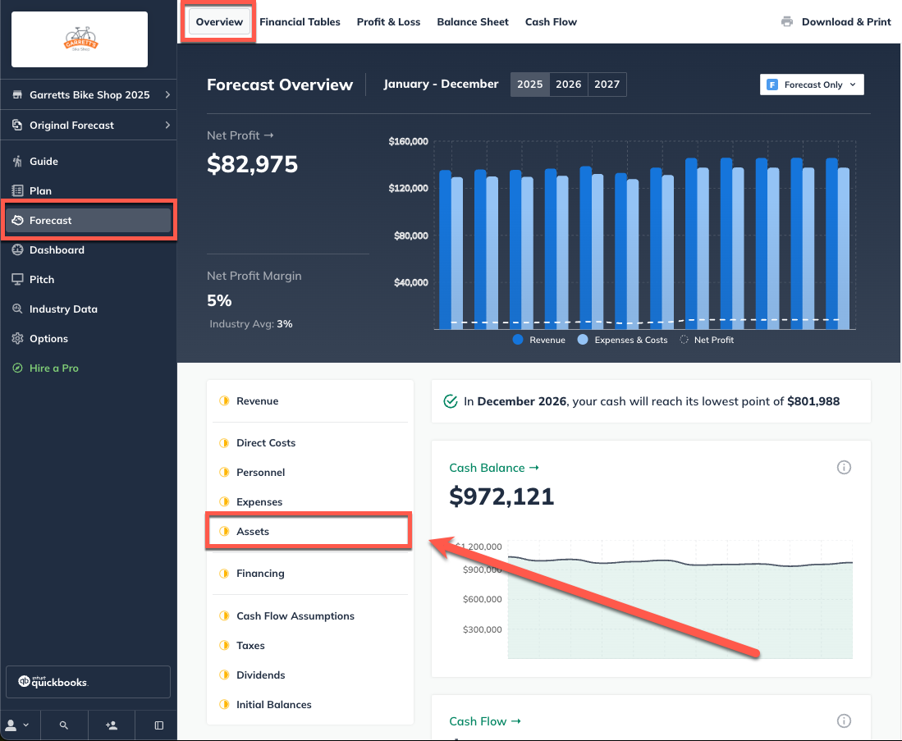Screen dimensions: 902x741
Task: Open the Balance Sheet tab
Action: point(473,22)
